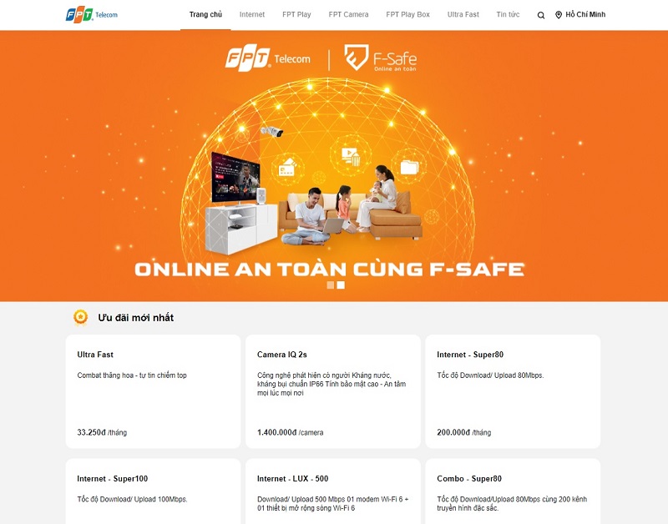Open the FPT Play menu item
The height and width of the screenshot is (524, 668).
pos(296,14)
